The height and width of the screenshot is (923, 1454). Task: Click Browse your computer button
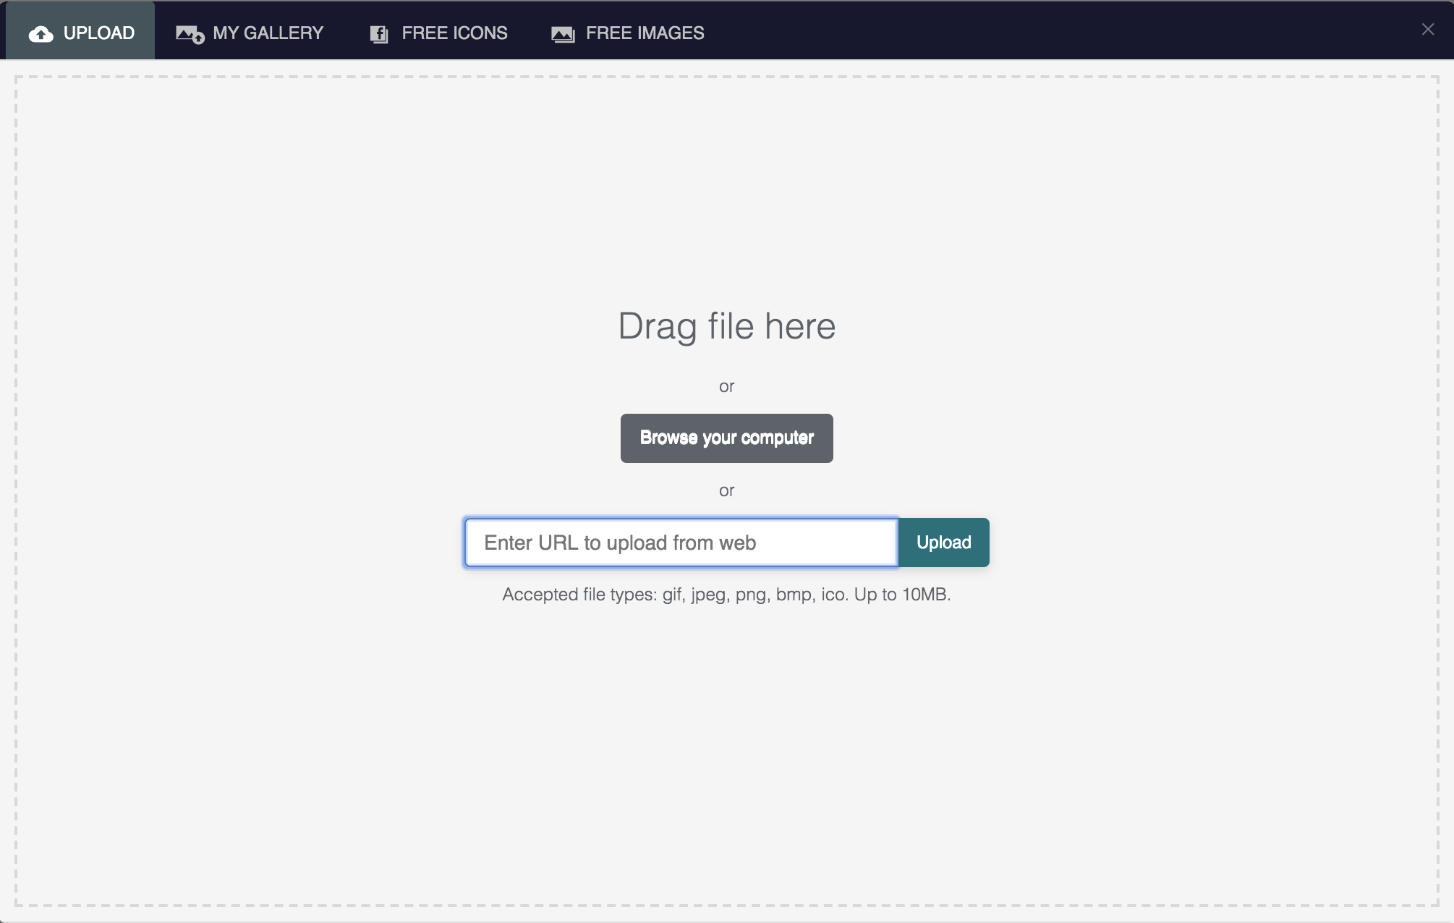coord(726,438)
